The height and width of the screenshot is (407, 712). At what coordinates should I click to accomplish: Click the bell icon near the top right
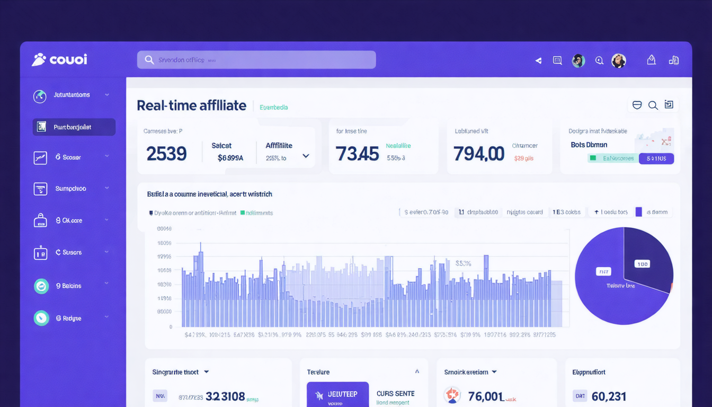coord(651,59)
